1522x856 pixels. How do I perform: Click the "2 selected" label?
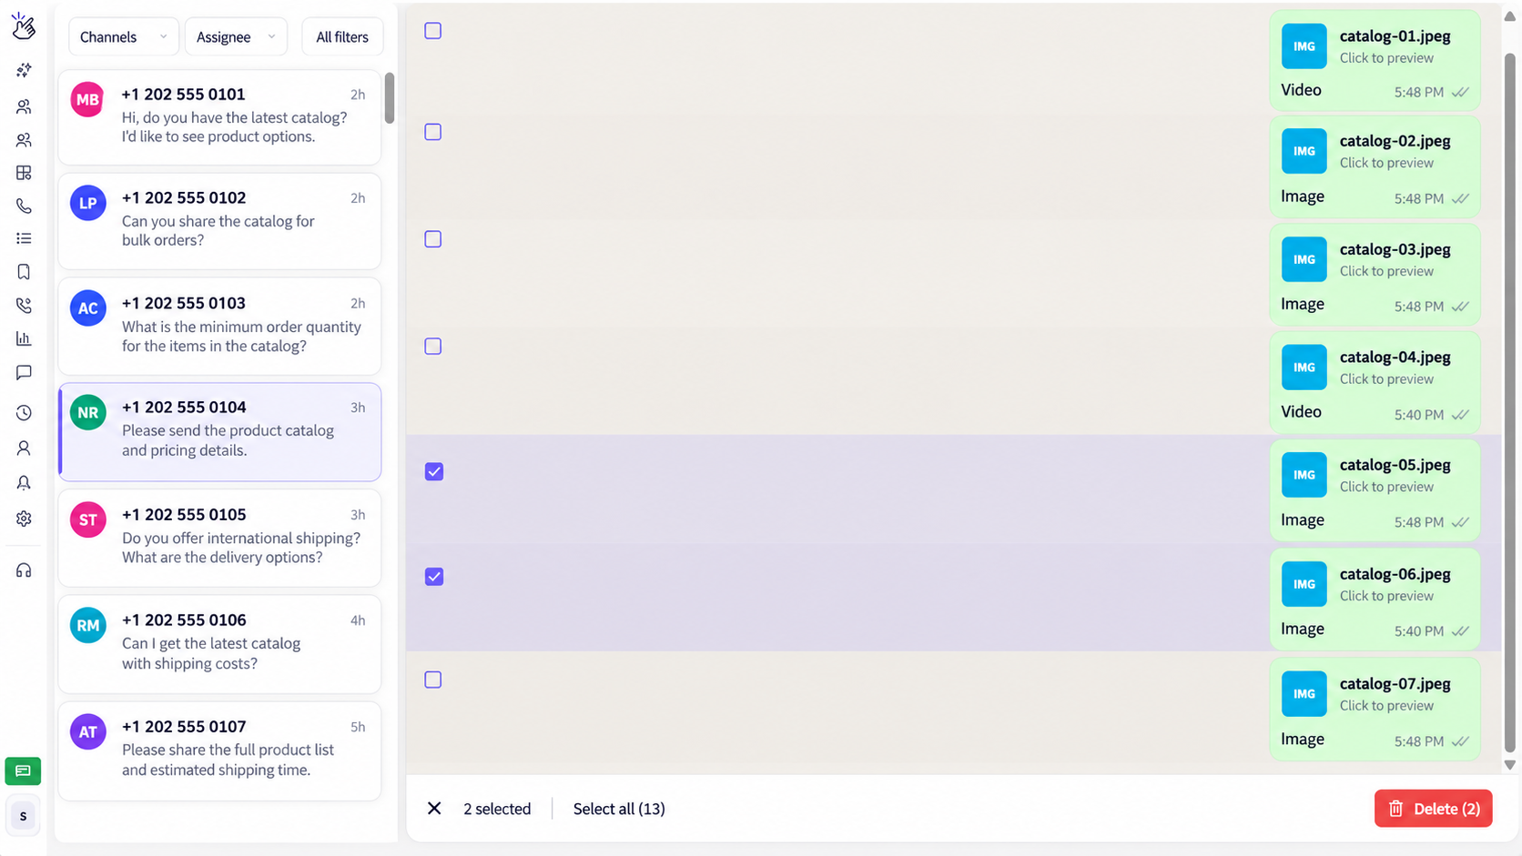click(x=497, y=809)
